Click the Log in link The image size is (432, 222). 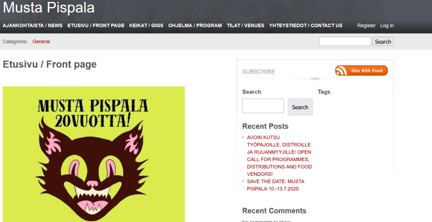[387, 25]
